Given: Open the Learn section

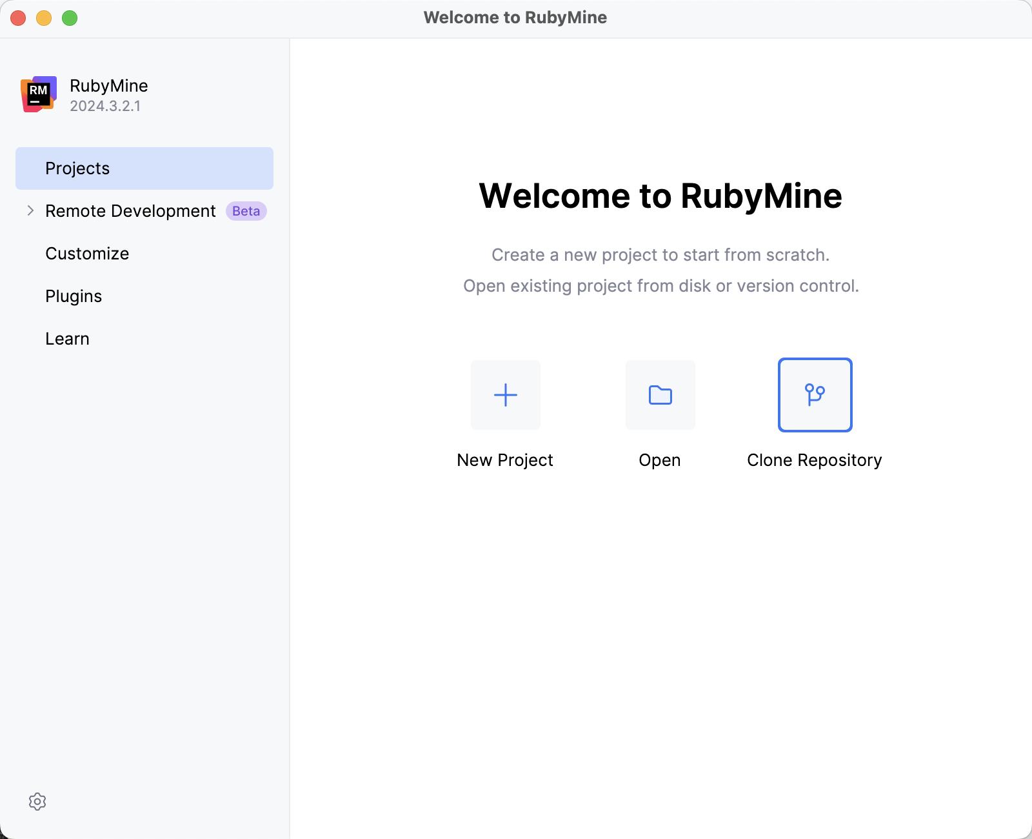Looking at the screenshot, I should [67, 338].
